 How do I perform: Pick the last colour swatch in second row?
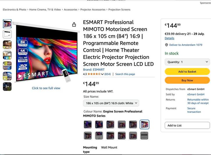pos(144,135)
